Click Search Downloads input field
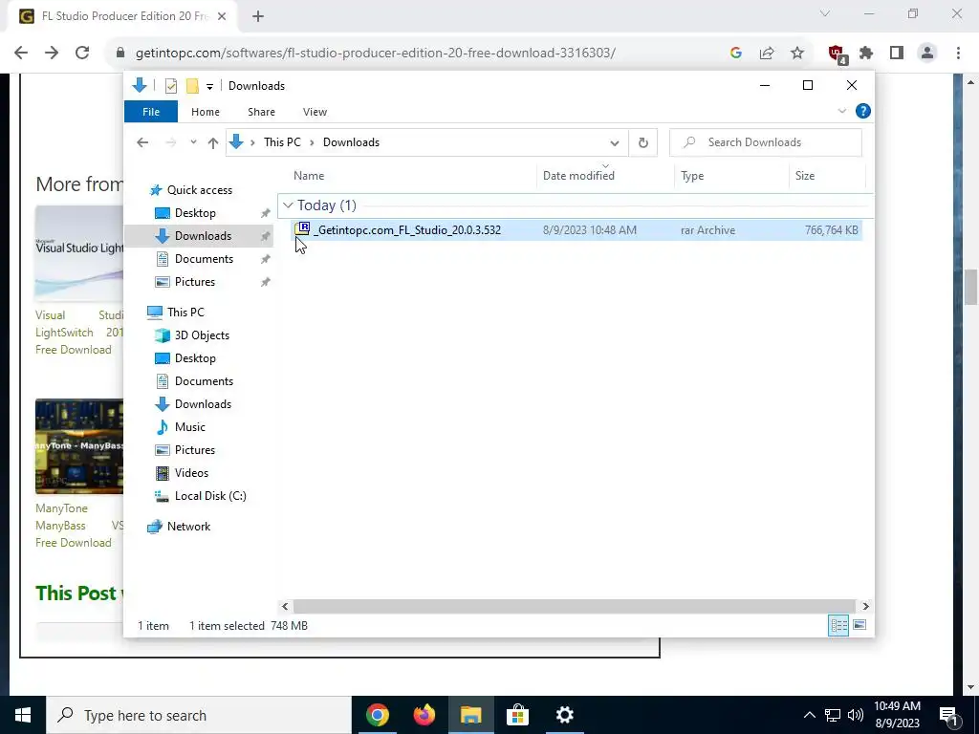This screenshot has width=979, height=734. tap(766, 143)
